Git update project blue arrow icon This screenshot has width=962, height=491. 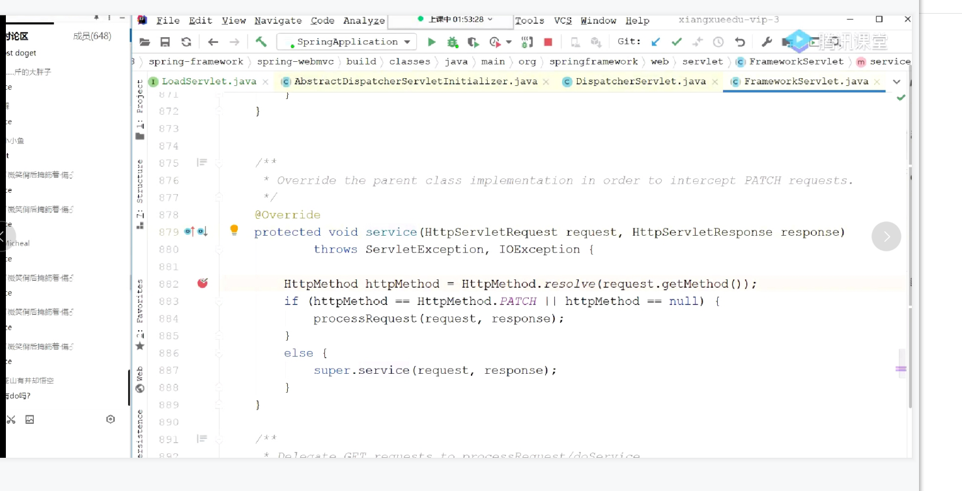coord(656,42)
